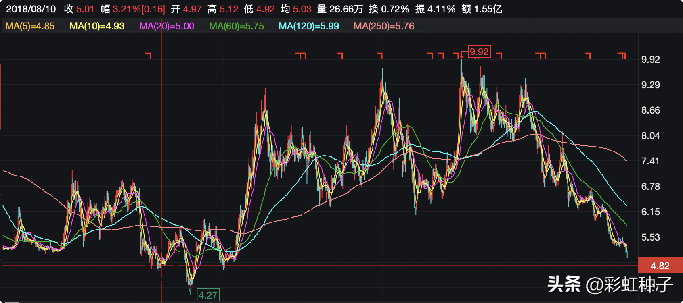Image resolution: width=683 pixels, height=303 pixels.
Task: Click the 8.04 price axis label
Action: [651, 136]
